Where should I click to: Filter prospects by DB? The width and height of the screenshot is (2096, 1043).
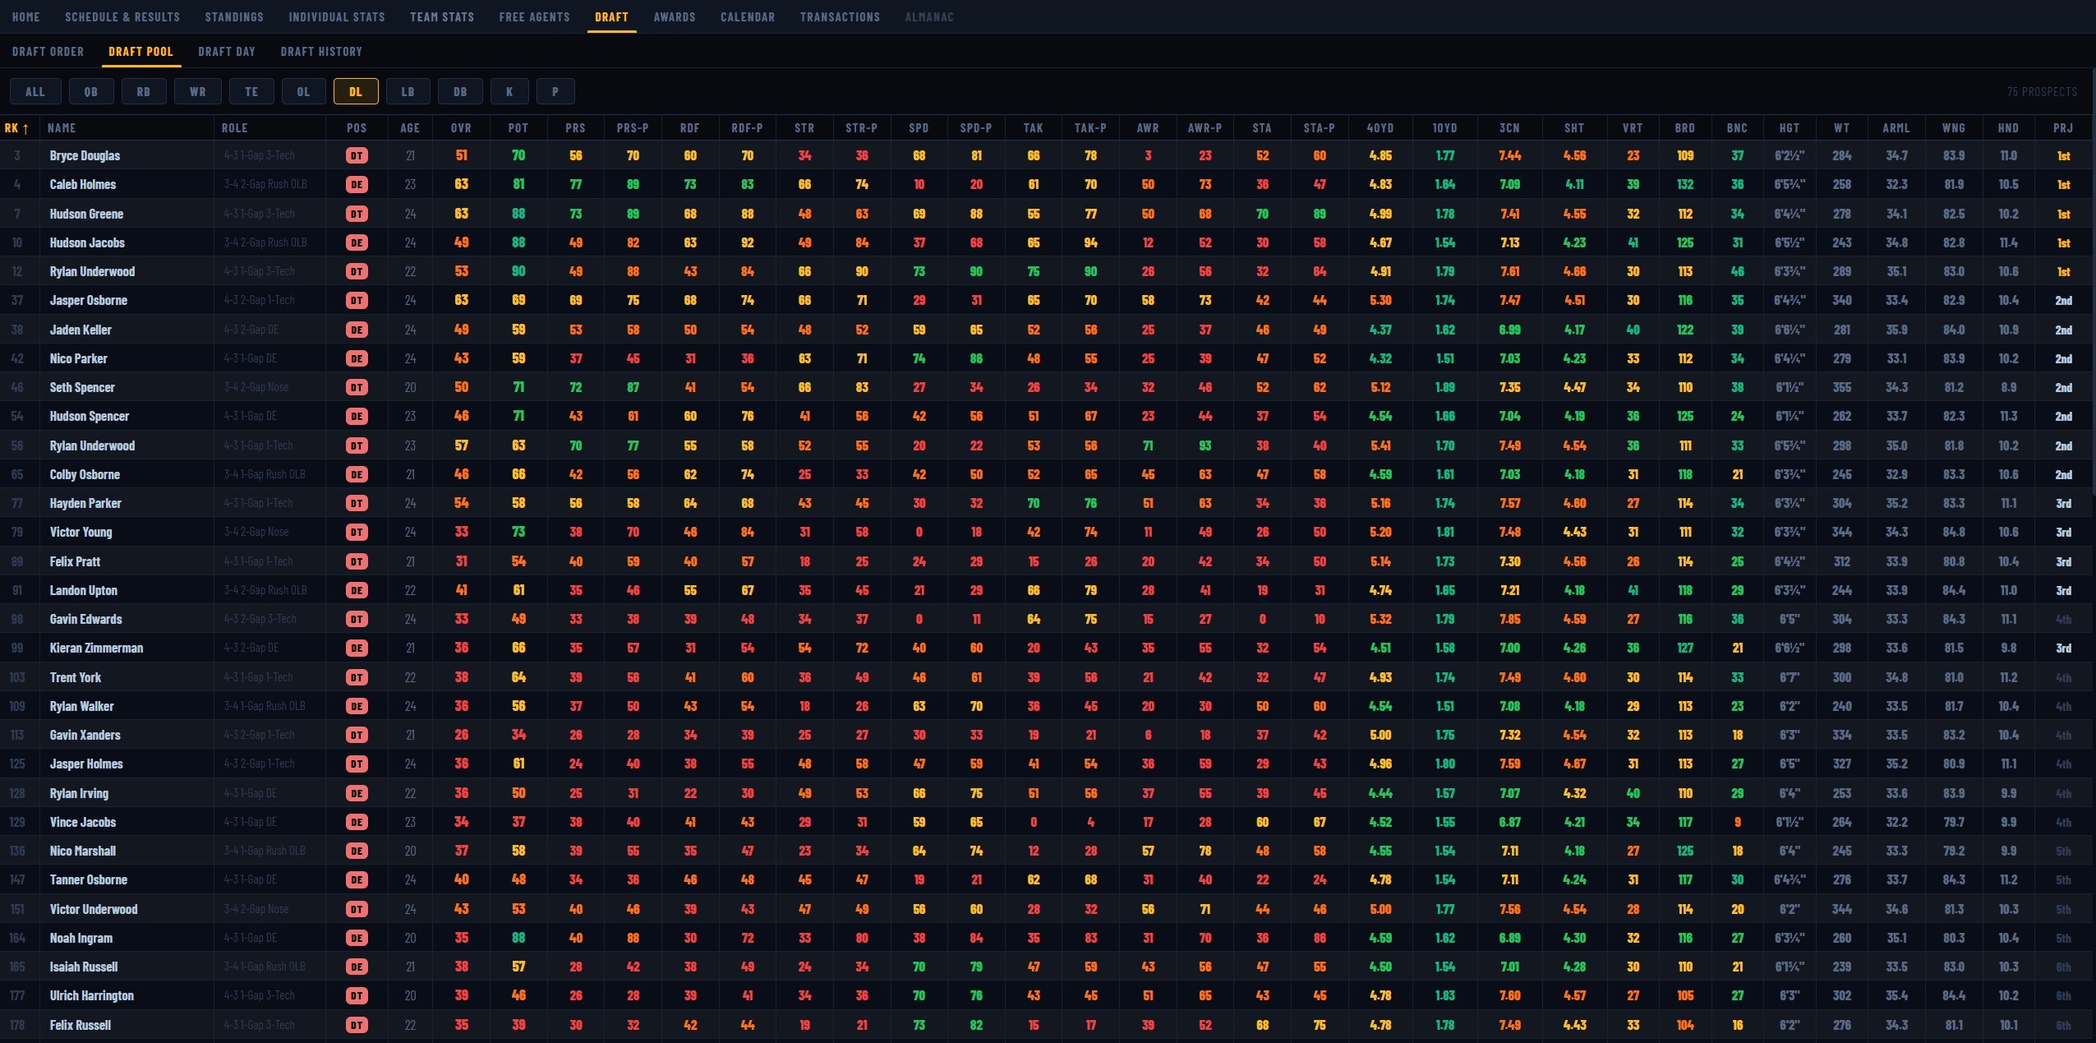click(460, 91)
